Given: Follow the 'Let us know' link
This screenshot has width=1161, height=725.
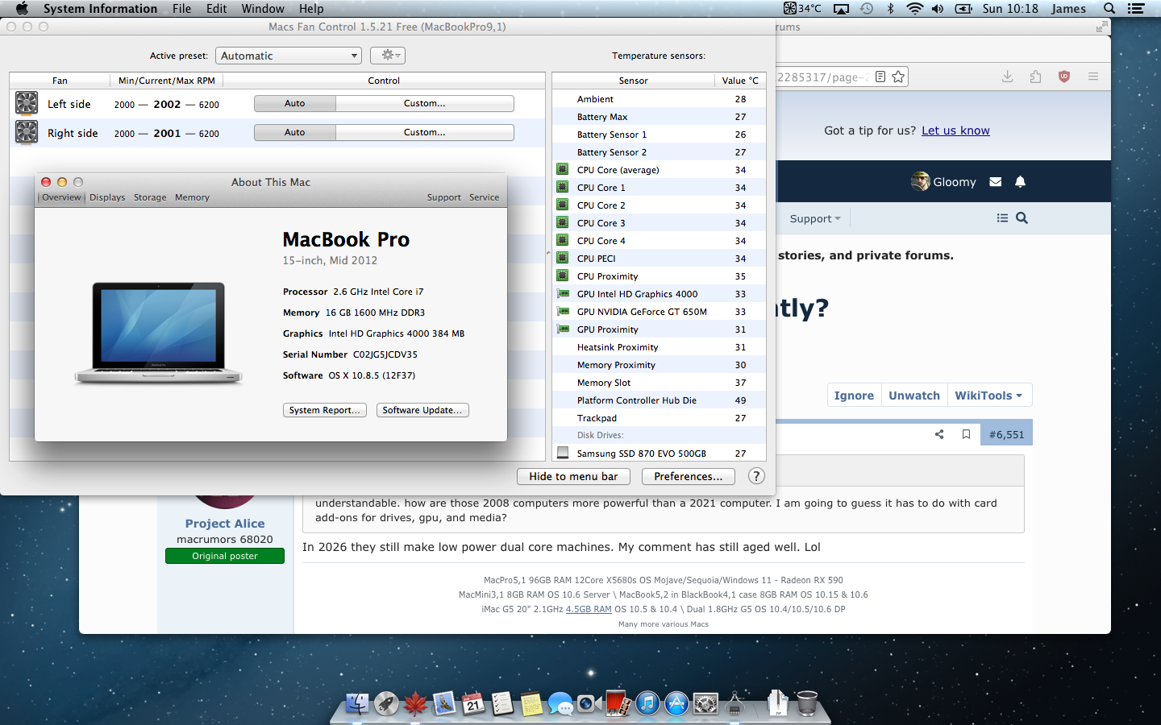Looking at the screenshot, I should click(955, 130).
